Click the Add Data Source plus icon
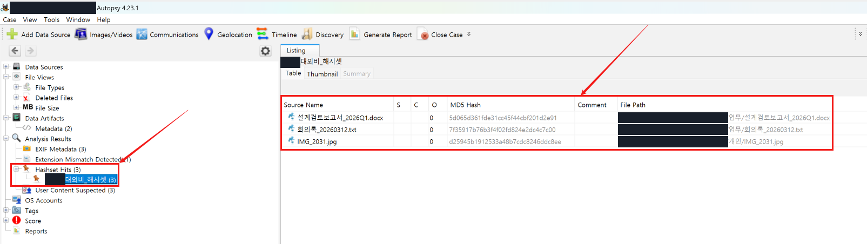The image size is (867, 244). point(12,34)
